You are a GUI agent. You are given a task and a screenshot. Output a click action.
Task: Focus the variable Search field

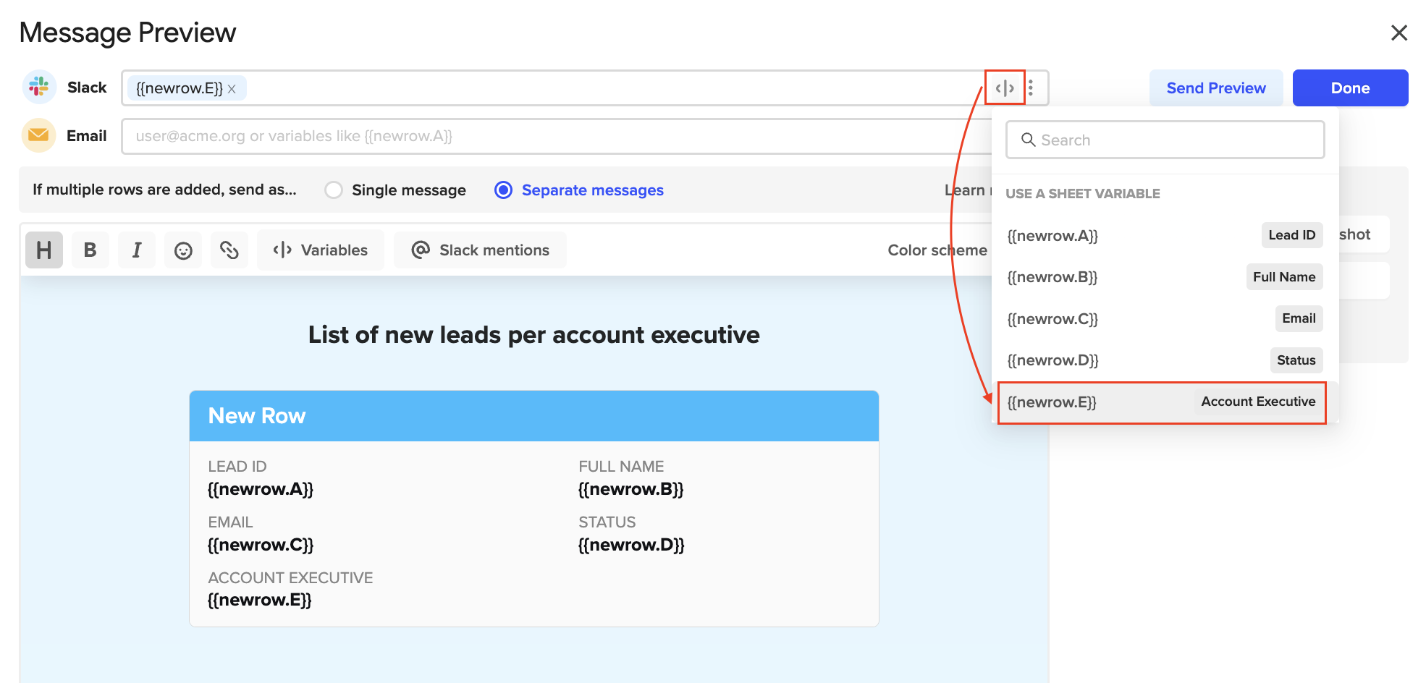pyautogui.click(x=1165, y=140)
